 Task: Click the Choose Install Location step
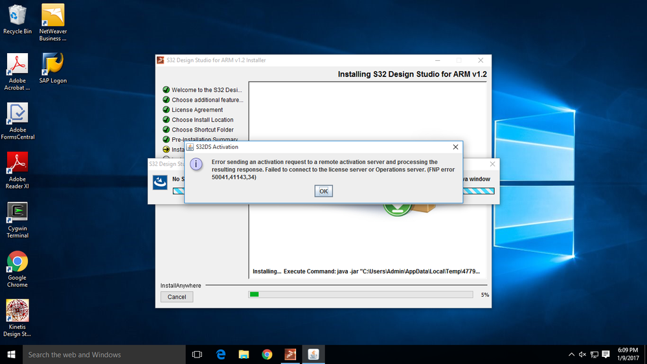(198, 120)
